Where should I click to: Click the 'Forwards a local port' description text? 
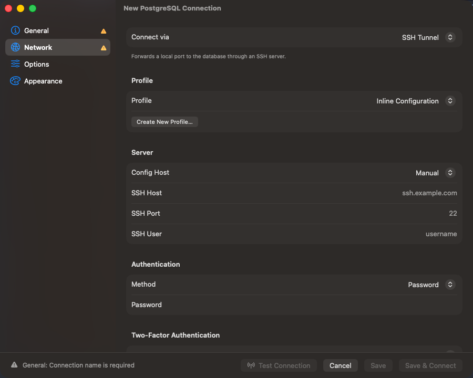209,56
